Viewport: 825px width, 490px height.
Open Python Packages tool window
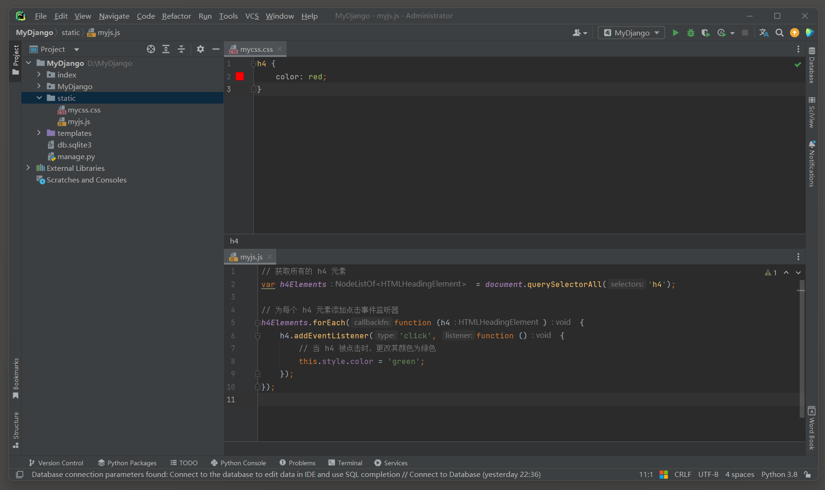coord(127,463)
